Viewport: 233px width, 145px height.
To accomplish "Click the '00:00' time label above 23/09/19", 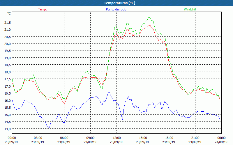I will click(x=12, y=138).
